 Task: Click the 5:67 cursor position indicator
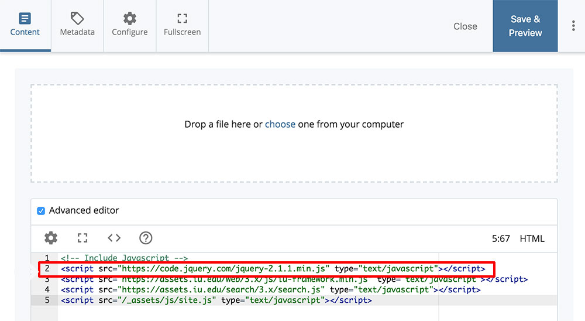point(501,238)
